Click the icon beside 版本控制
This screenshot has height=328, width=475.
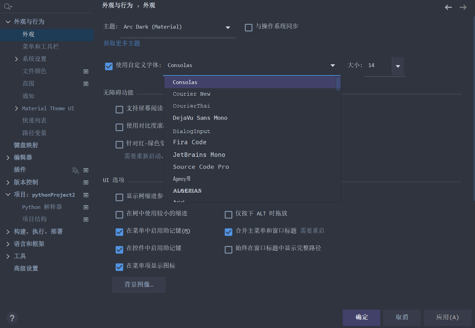pos(86,182)
